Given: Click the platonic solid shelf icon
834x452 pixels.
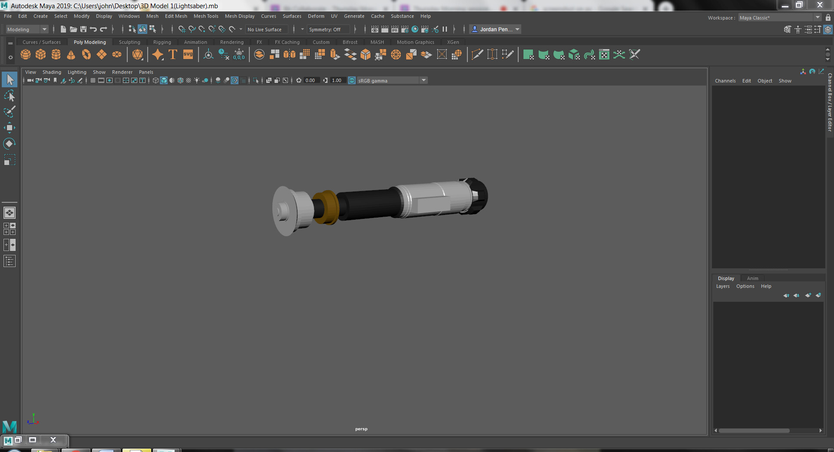Looking at the screenshot, I should coord(138,54).
